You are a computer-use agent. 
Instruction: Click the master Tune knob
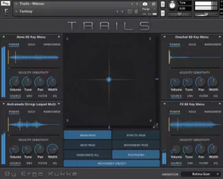click(172, 5)
